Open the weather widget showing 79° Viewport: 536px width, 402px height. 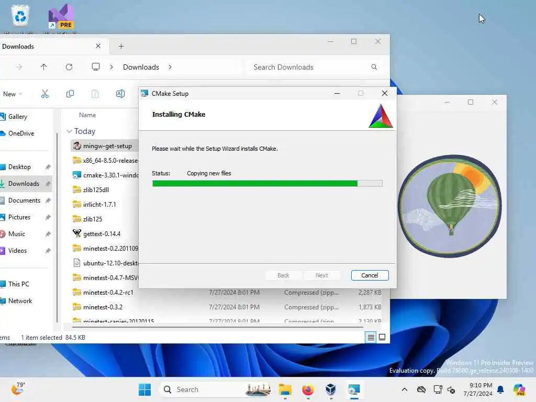(18, 389)
